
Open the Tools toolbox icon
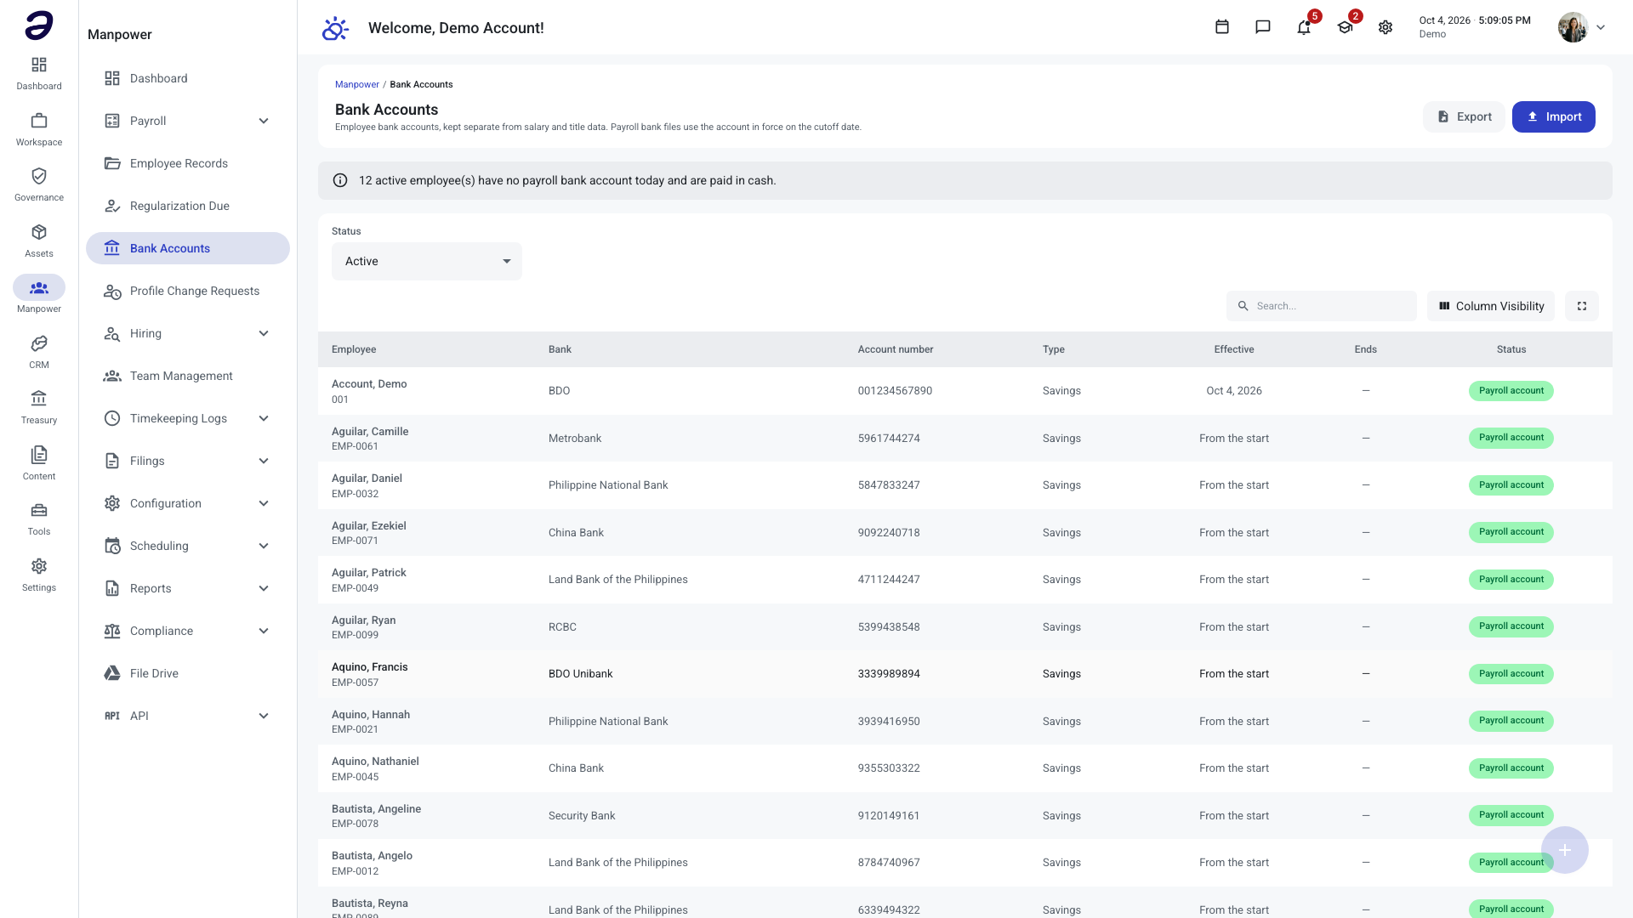tap(39, 510)
